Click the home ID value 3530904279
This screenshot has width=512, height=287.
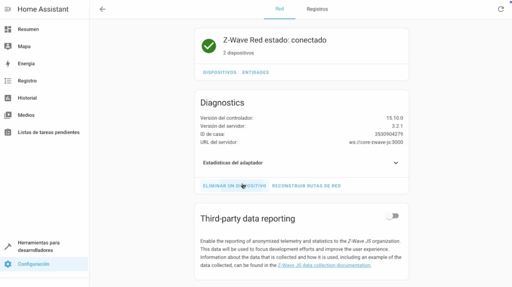click(x=388, y=134)
